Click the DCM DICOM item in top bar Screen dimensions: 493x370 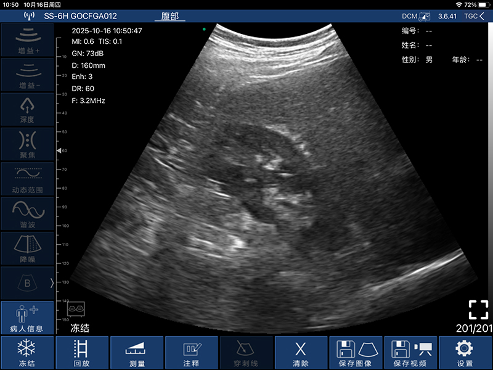click(414, 16)
